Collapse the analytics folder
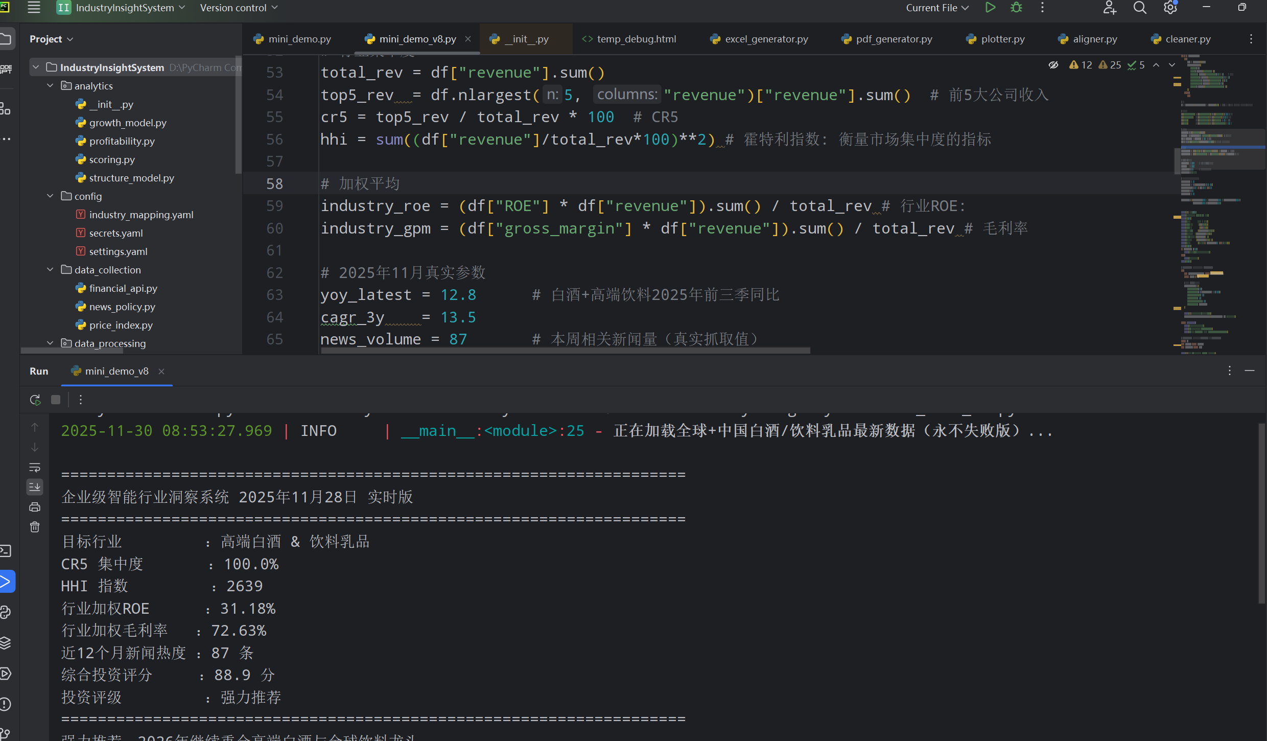This screenshot has height=741, width=1267. point(50,86)
